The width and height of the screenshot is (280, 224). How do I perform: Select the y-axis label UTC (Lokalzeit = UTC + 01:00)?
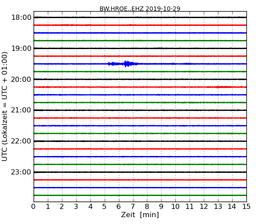[5, 107]
